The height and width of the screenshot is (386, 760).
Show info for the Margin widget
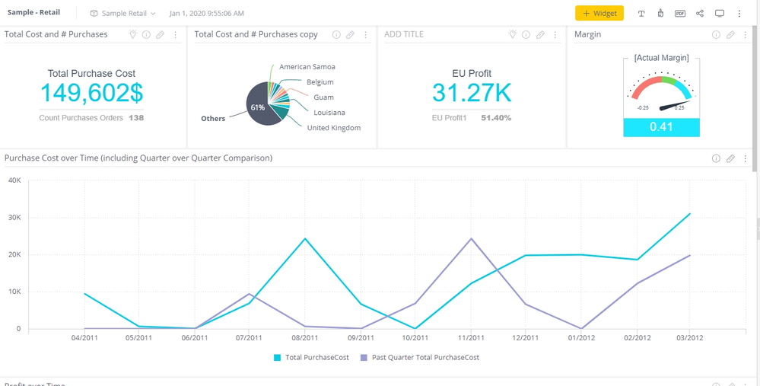click(716, 35)
